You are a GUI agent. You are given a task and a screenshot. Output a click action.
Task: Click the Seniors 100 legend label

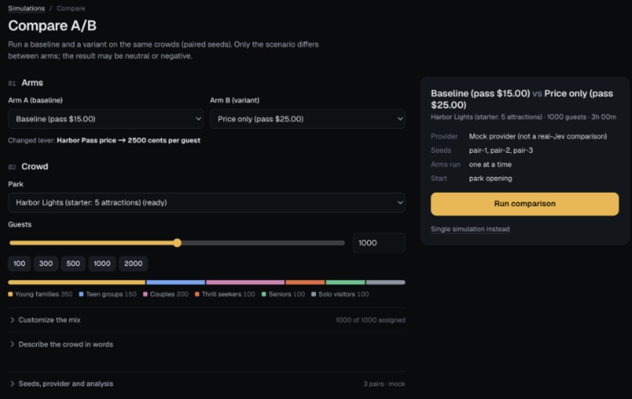pos(283,294)
